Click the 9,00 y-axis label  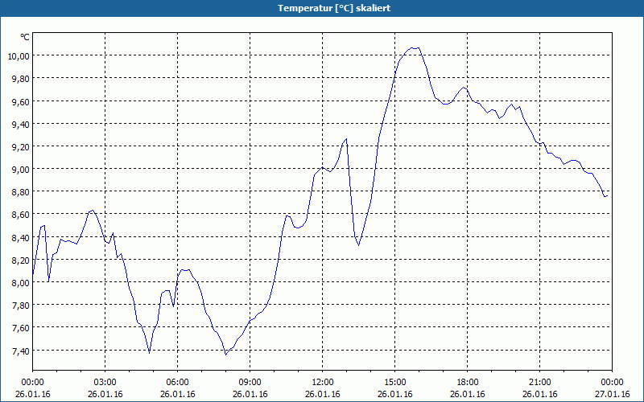coord(19,170)
